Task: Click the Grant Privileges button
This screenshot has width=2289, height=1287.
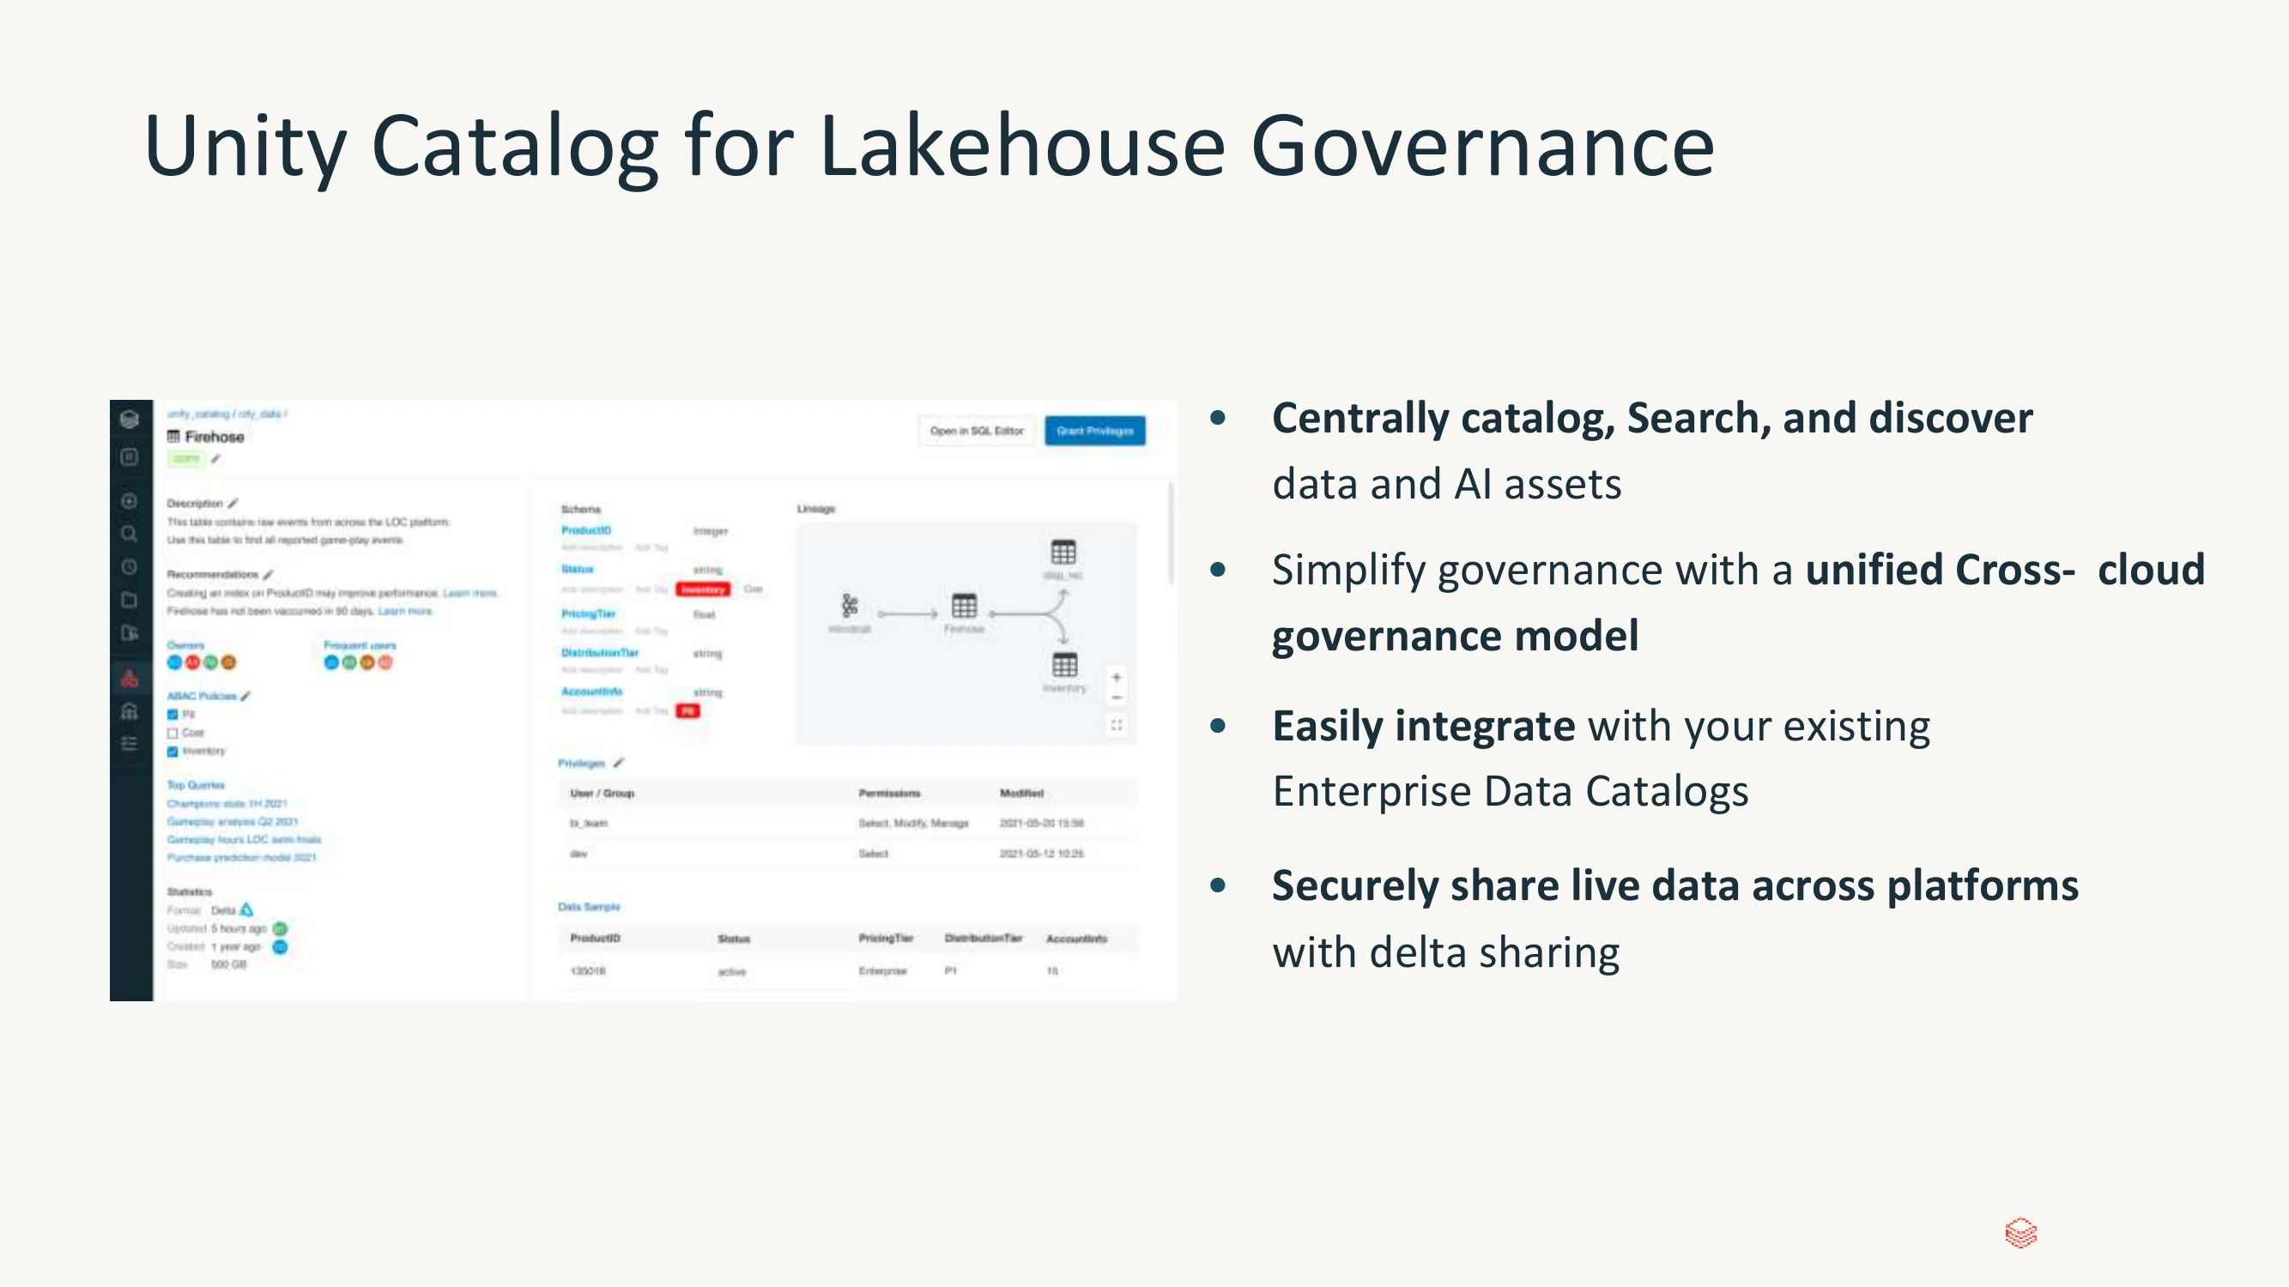Action: [1095, 431]
